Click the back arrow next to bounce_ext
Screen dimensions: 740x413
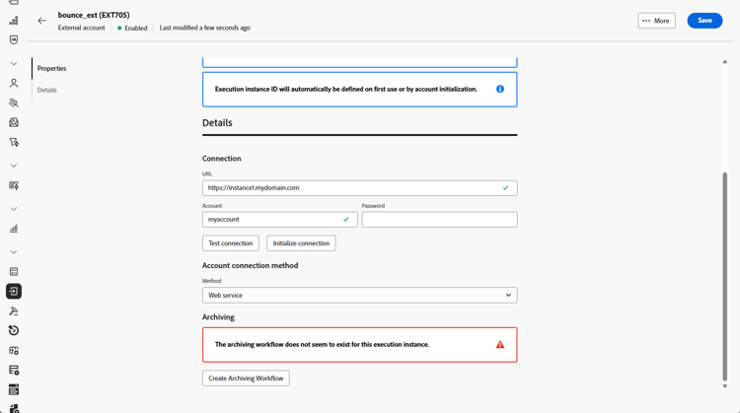click(41, 21)
